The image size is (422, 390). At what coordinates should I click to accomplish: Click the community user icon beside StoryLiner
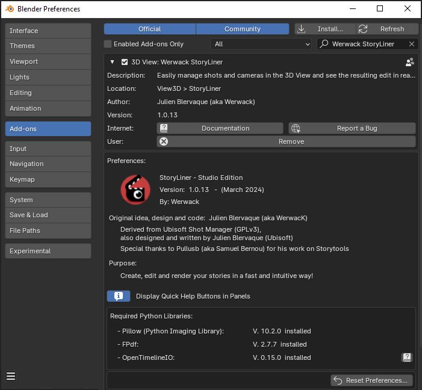tap(409, 62)
